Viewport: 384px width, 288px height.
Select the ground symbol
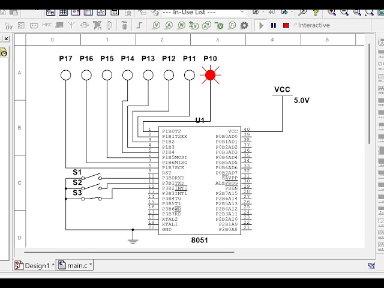point(133,241)
